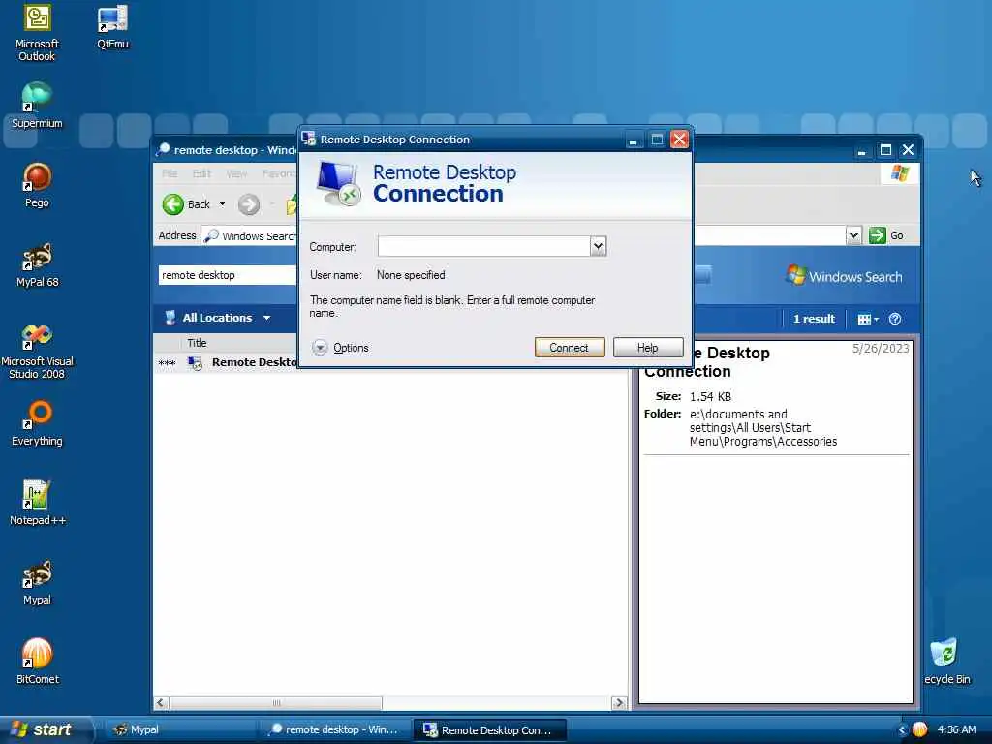Click the grey Forward arrow in Windows Search

(249, 204)
